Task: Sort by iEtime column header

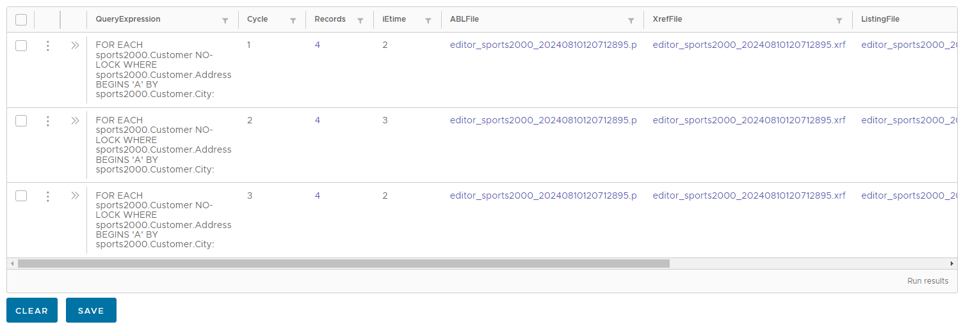Action: coord(394,19)
